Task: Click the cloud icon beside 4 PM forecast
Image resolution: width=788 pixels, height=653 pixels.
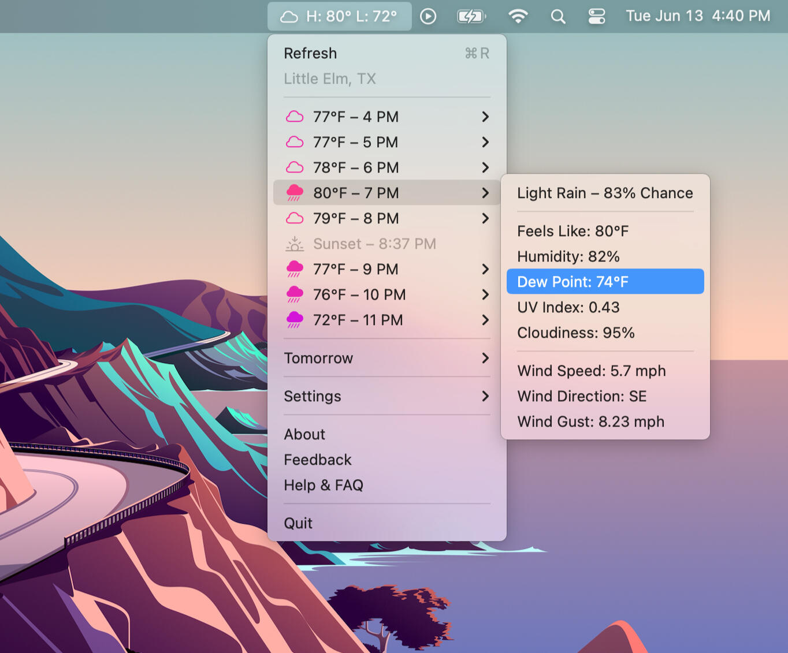Action: pos(295,117)
